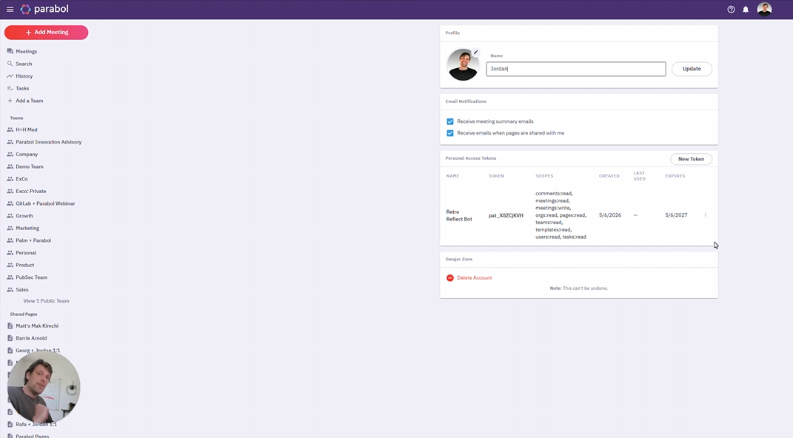The height and width of the screenshot is (438, 793).
Task: Click the team icon beside Personal
Action: pyautogui.click(x=10, y=252)
